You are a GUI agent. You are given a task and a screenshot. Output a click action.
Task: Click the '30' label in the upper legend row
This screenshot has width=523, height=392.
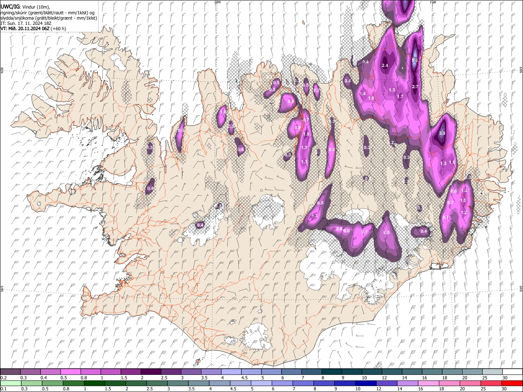tap(505, 378)
